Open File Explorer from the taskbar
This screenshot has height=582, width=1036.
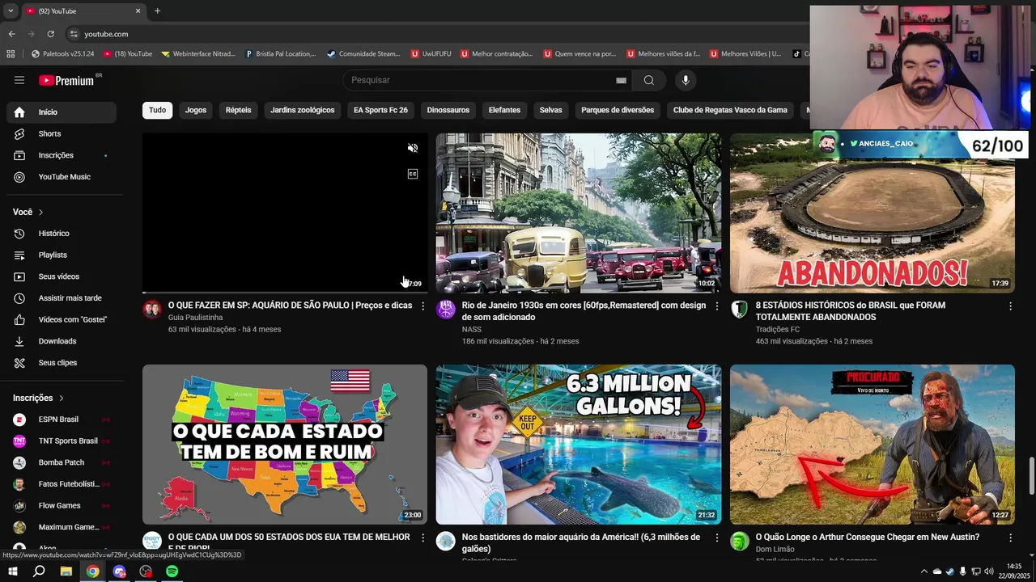click(66, 571)
